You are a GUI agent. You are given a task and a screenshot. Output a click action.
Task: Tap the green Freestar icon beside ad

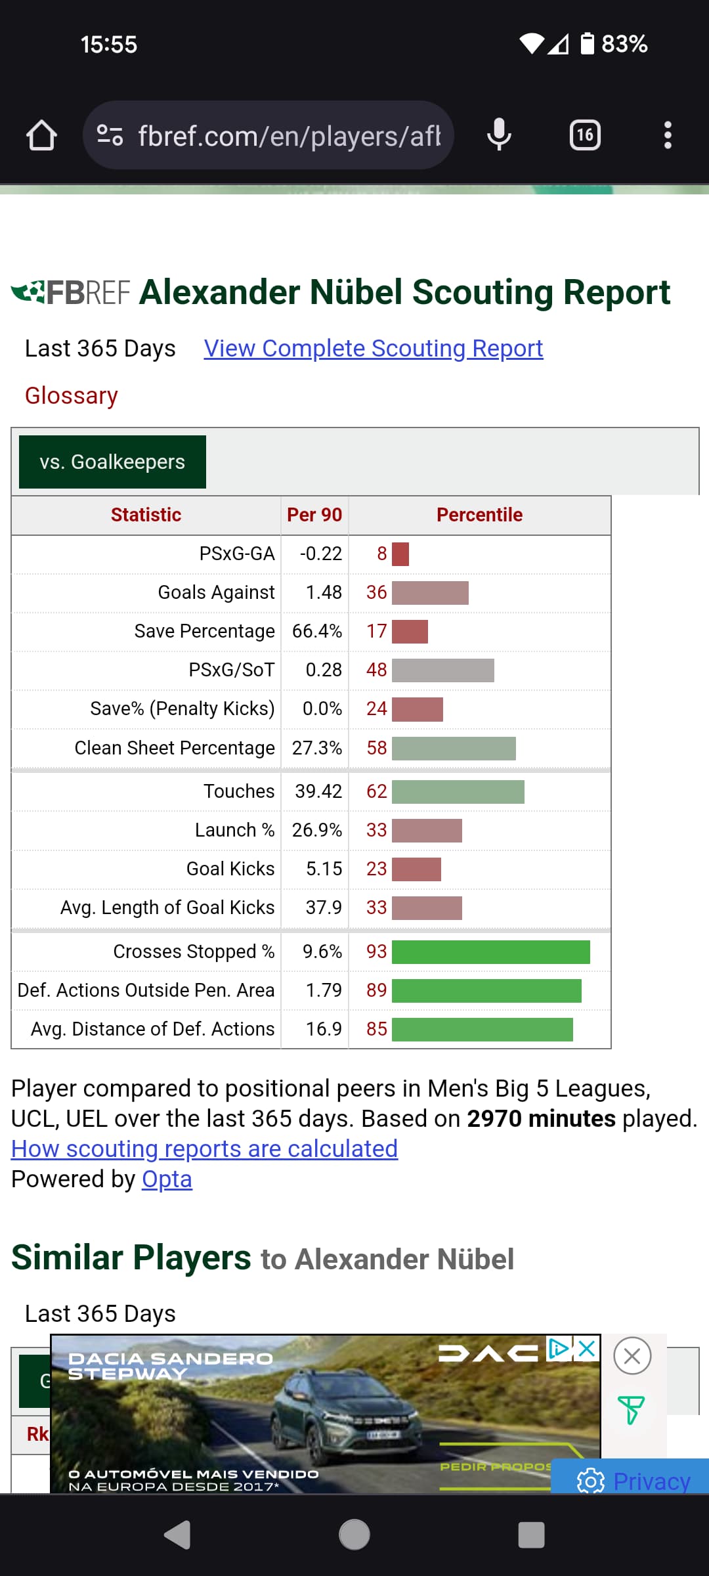pos(631,1409)
